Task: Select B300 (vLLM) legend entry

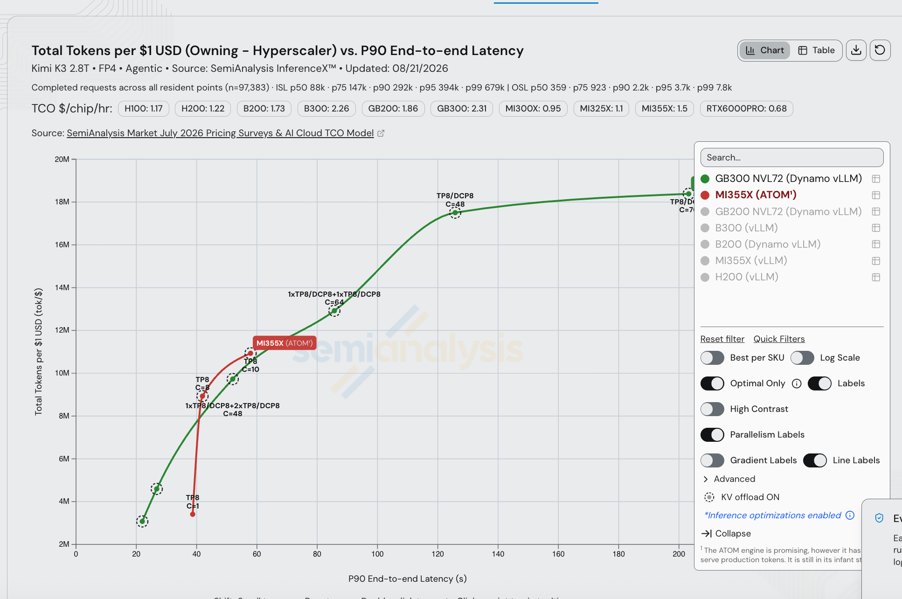Action: coord(746,228)
